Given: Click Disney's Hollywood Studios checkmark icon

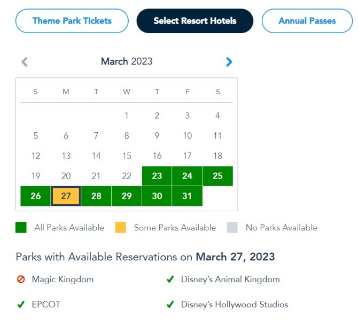Looking at the screenshot, I should (170, 305).
